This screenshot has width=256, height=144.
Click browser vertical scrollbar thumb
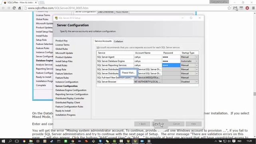[254, 94]
